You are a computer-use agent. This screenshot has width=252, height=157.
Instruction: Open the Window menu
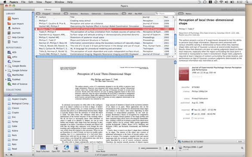click(x=59, y=2)
